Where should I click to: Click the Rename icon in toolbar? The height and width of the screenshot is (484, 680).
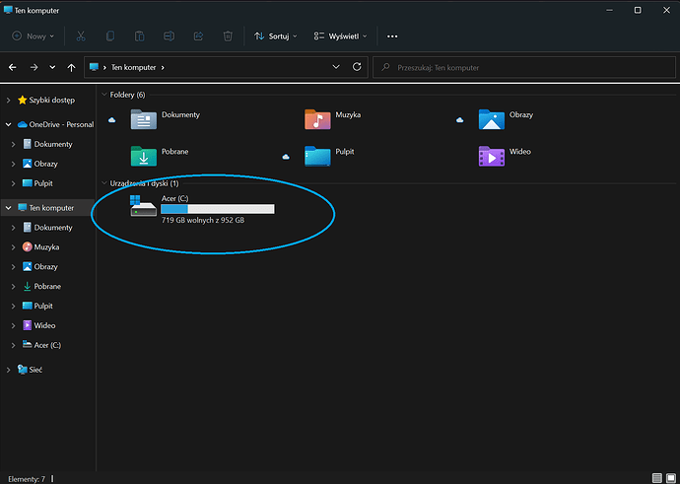point(169,36)
